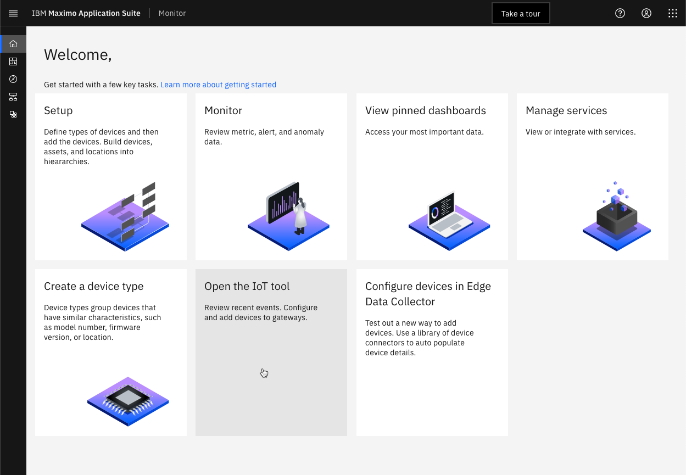This screenshot has width=686, height=475.
Task: Click IBM Maximo Application Suite title
Action: [x=86, y=13]
